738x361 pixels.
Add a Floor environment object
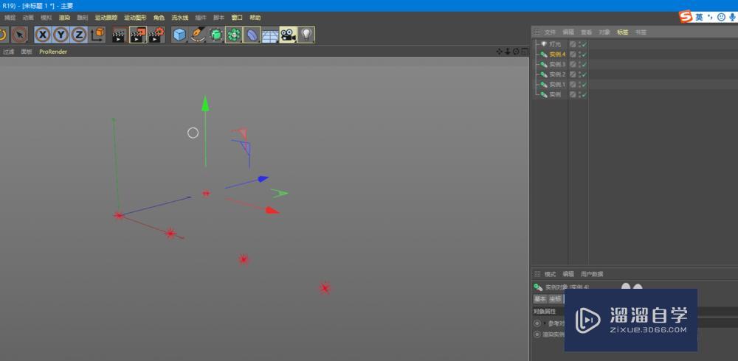click(270, 35)
